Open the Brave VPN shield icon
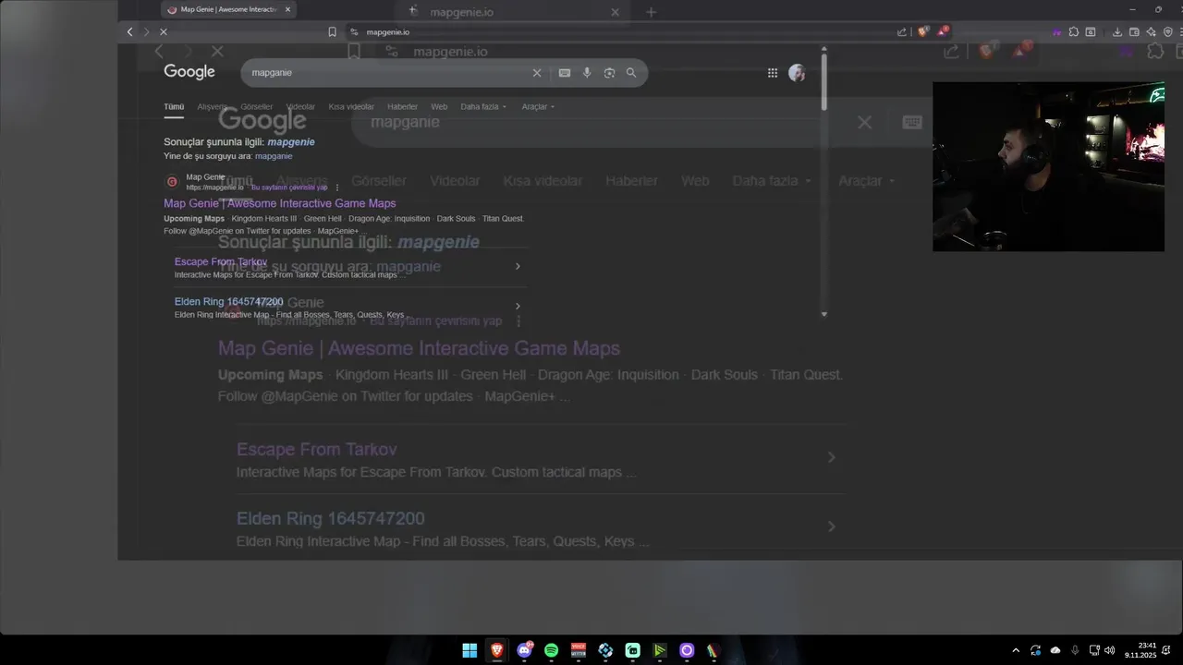 tap(1168, 32)
